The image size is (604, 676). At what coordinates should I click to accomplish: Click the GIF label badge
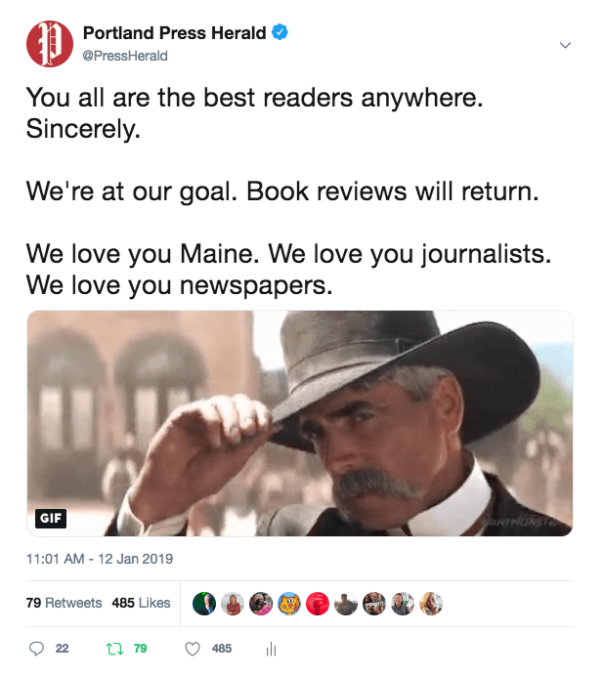pyautogui.click(x=51, y=518)
